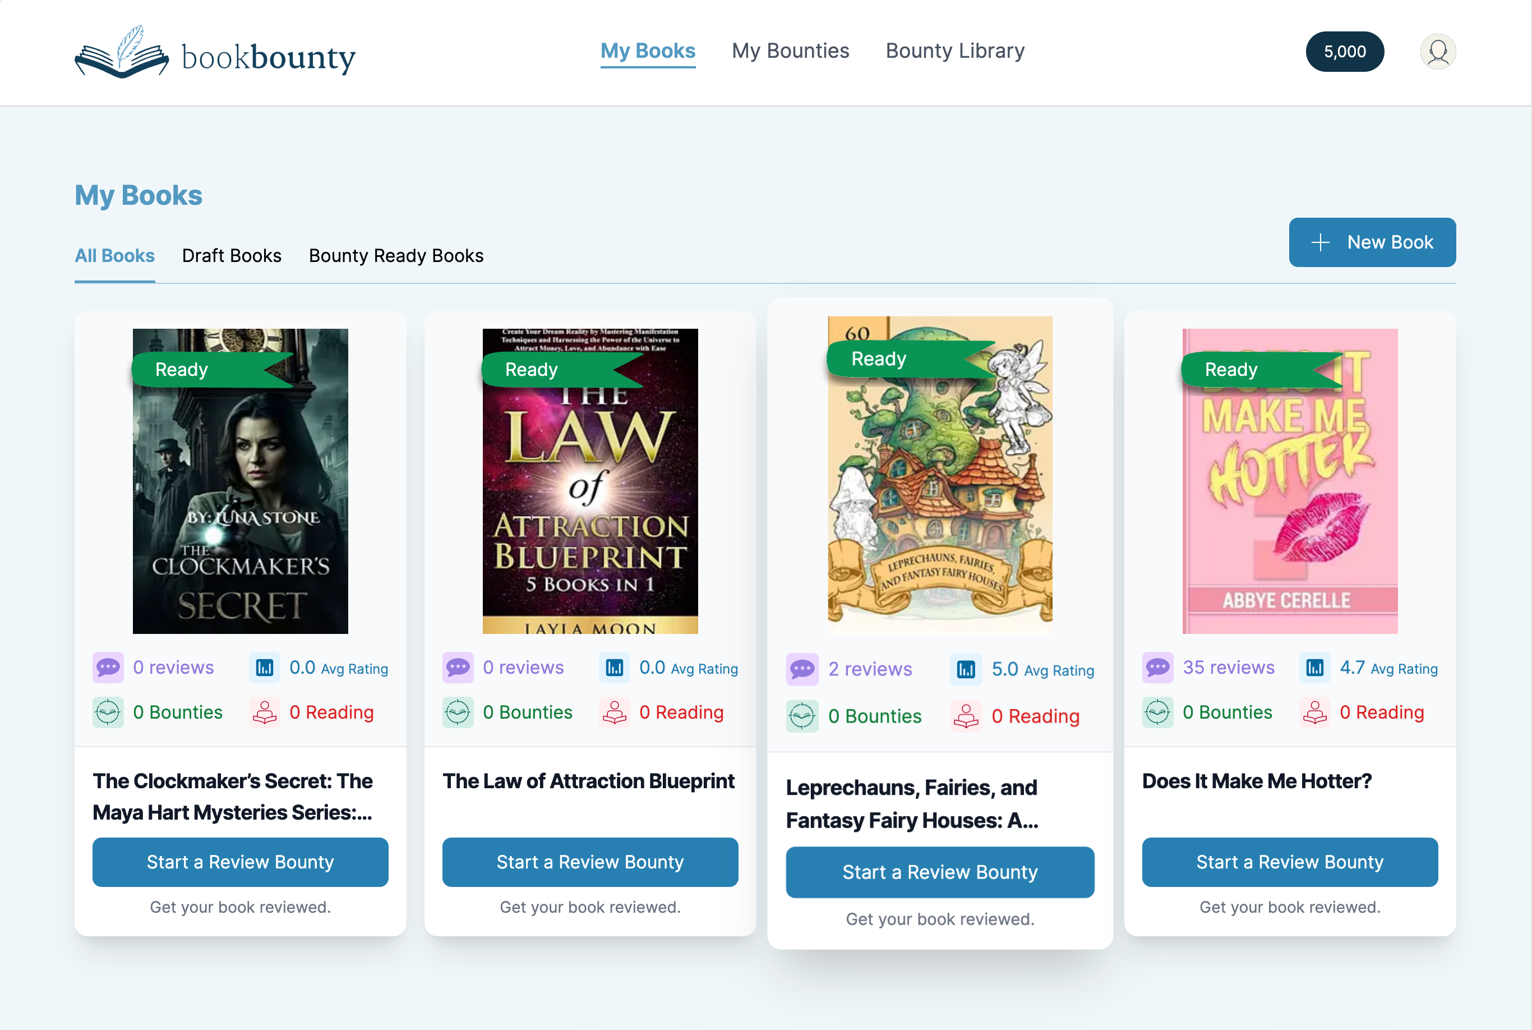Image resolution: width=1532 pixels, height=1030 pixels.
Task: Switch to Draft Books tab
Action: click(x=231, y=255)
